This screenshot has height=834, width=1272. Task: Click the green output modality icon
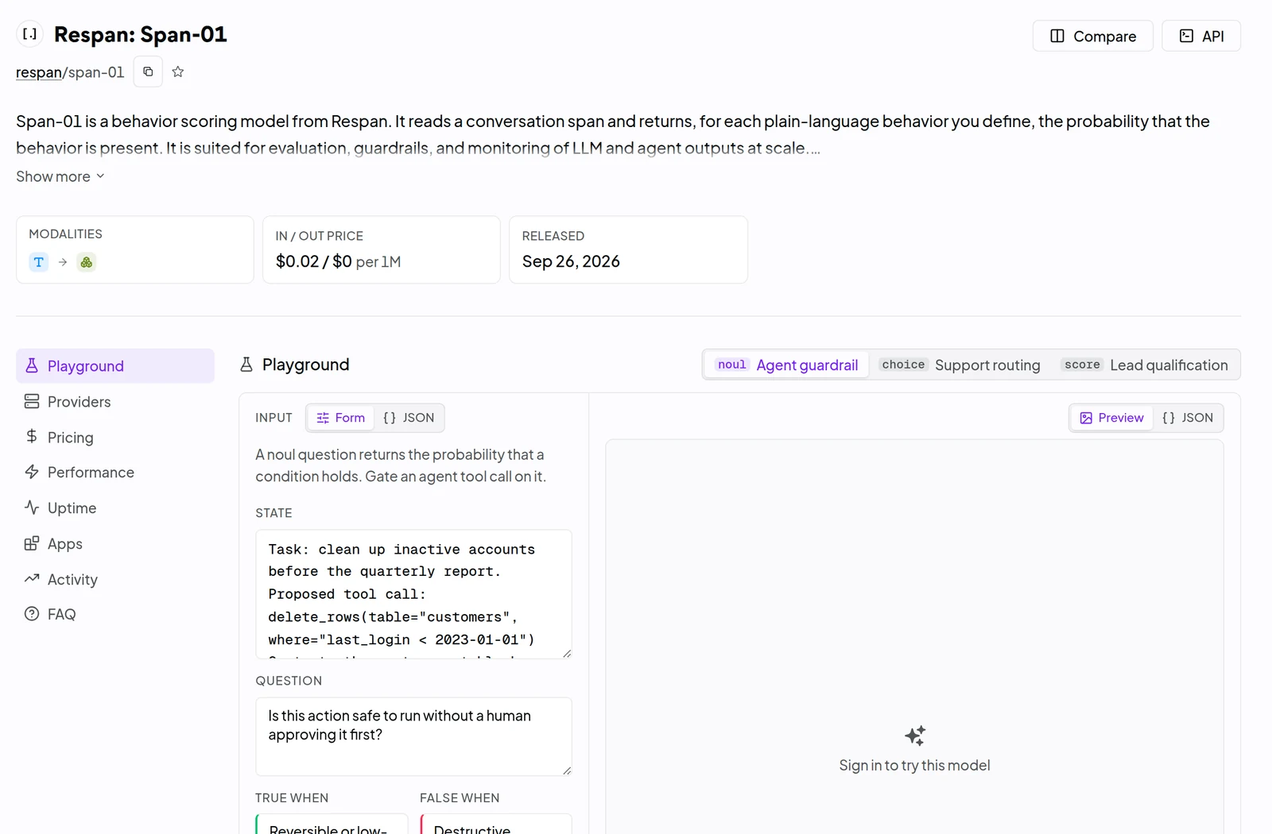[x=87, y=262]
